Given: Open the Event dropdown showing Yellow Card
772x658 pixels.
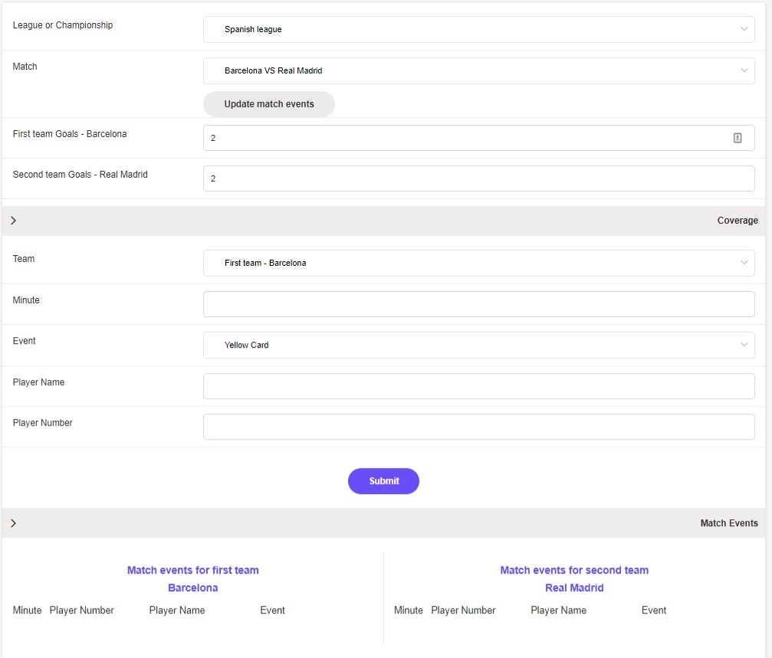Looking at the screenshot, I should [x=478, y=345].
